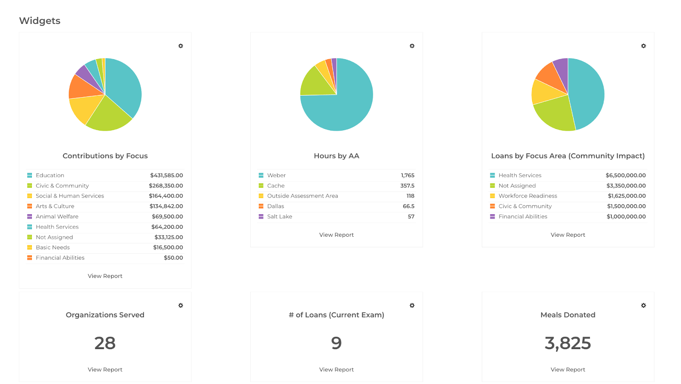The image size is (681, 384).
Task: Click the 9 loans count figure
Action: point(337,343)
